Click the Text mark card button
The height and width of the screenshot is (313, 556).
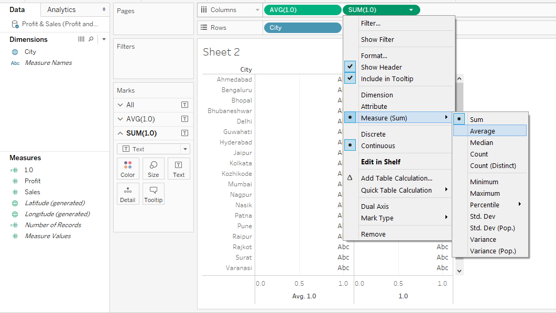point(179,169)
